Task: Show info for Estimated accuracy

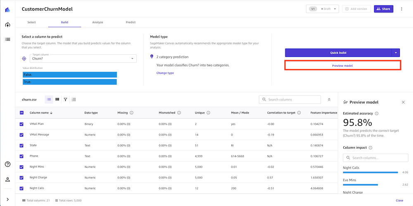Action: (x=376, y=114)
